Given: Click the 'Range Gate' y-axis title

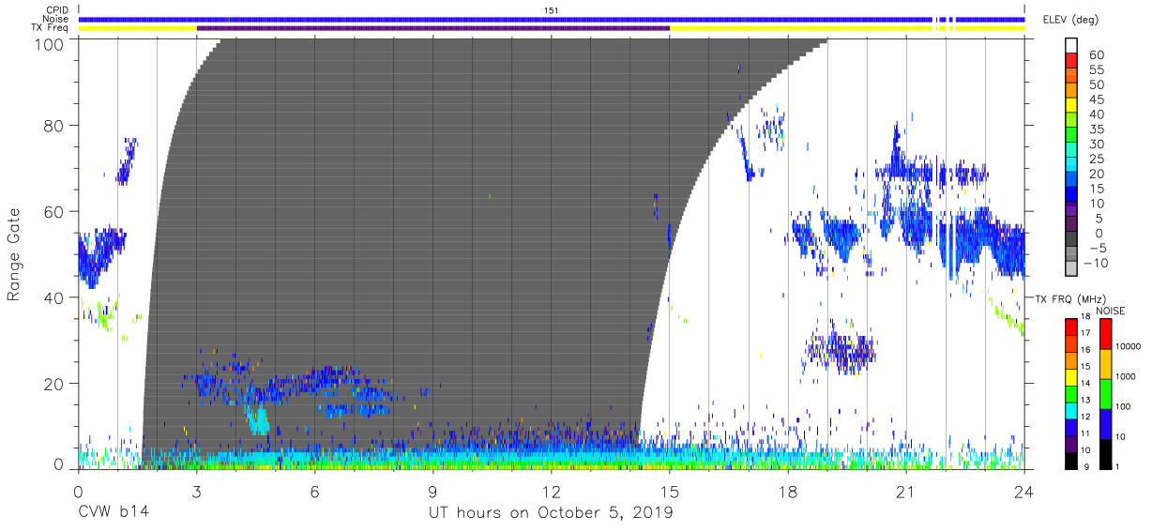Looking at the screenshot, I should click(14, 254).
